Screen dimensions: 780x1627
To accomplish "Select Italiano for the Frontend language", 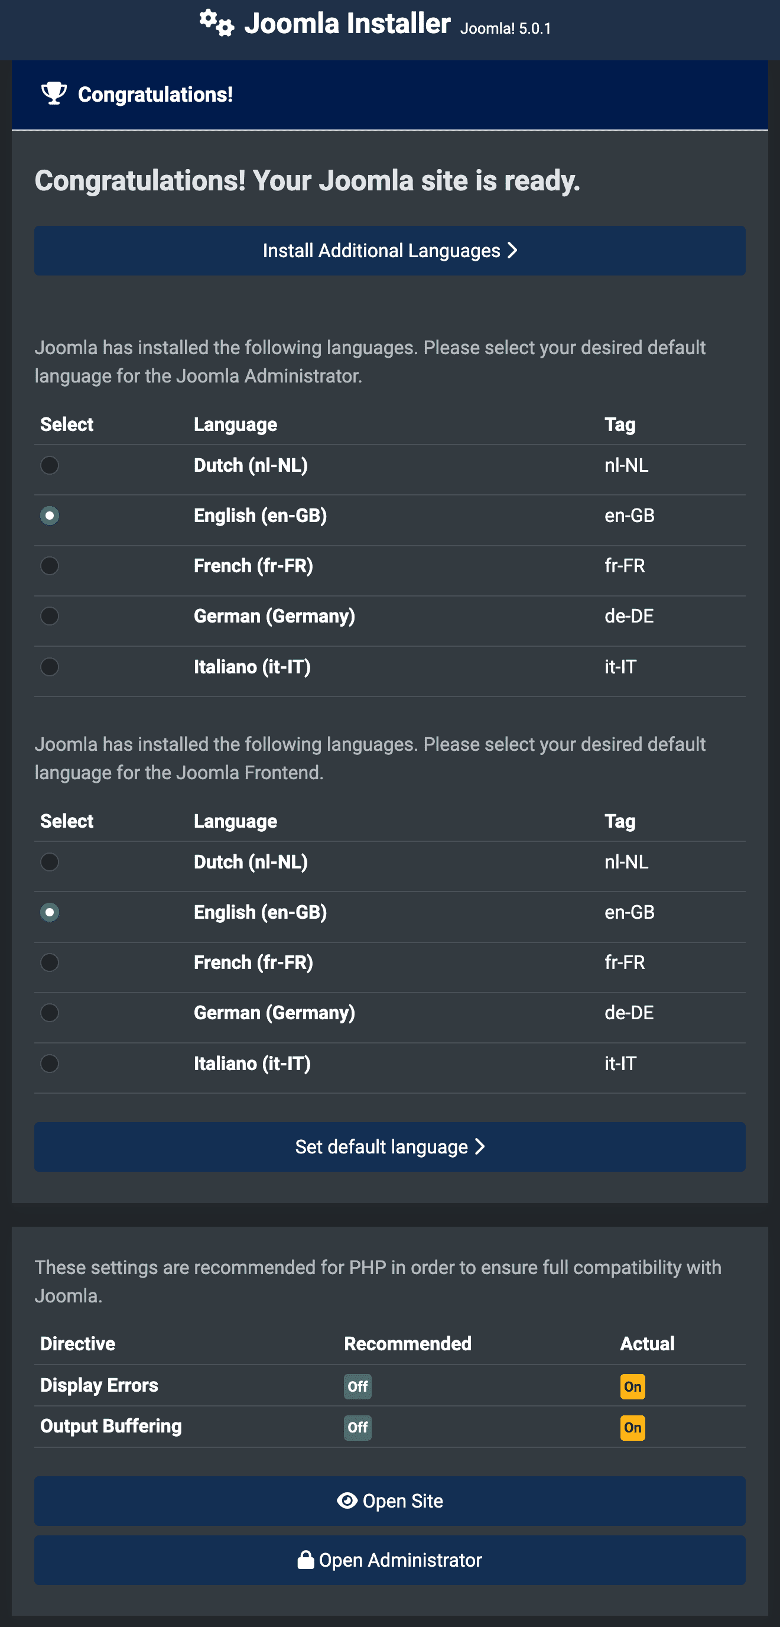I will pyautogui.click(x=49, y=1064).
